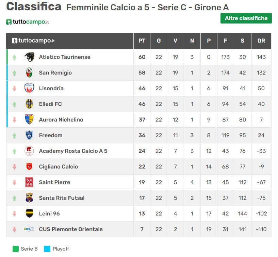
Task: Click the Santa Rita Futsal crest
Action: pyautogui.click(x=30, y=198)
